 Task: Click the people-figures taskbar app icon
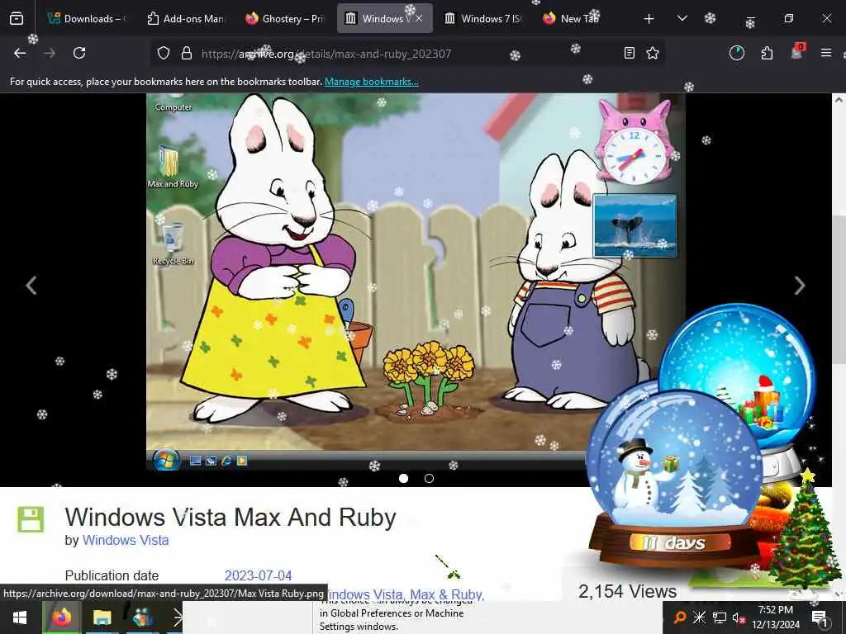click(x=142, y=617)
